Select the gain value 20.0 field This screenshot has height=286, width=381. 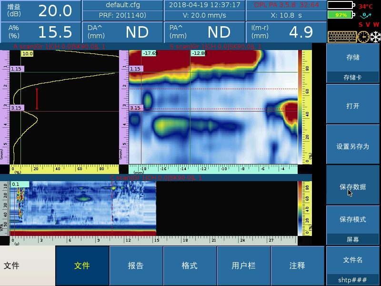click(40, 10)
